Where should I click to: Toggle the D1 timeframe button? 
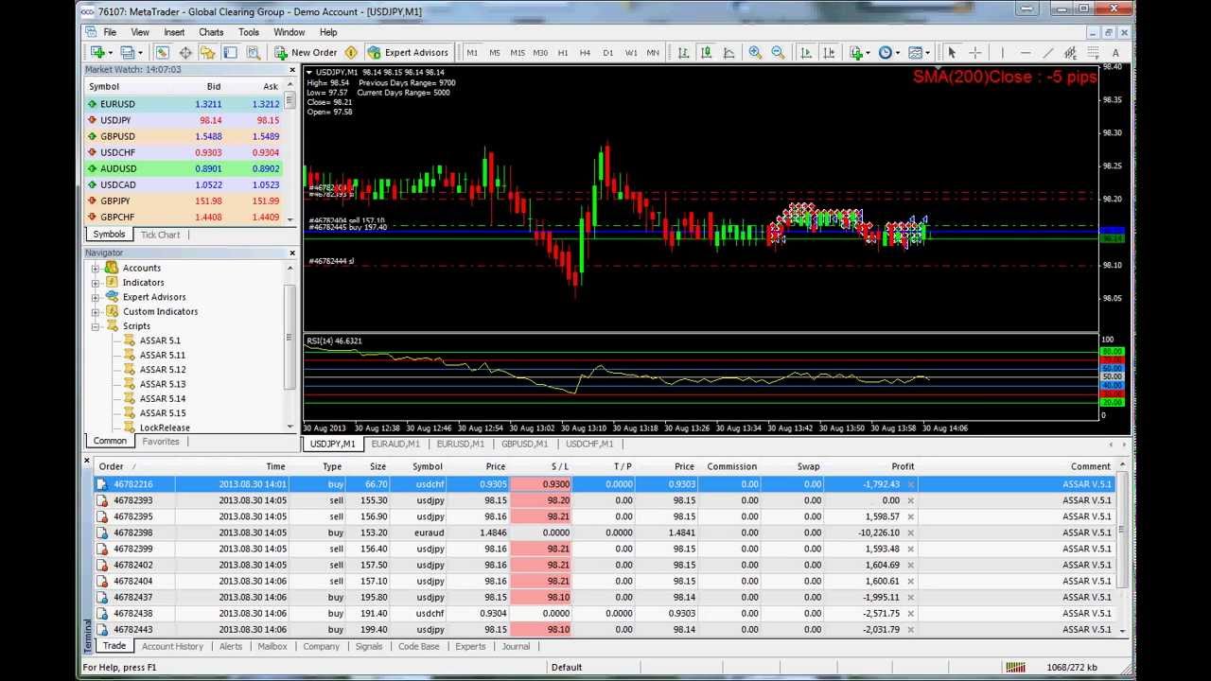tap(607, 53)
